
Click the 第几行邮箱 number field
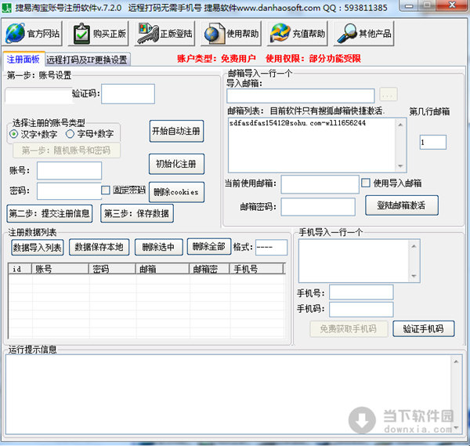point(433,142)
